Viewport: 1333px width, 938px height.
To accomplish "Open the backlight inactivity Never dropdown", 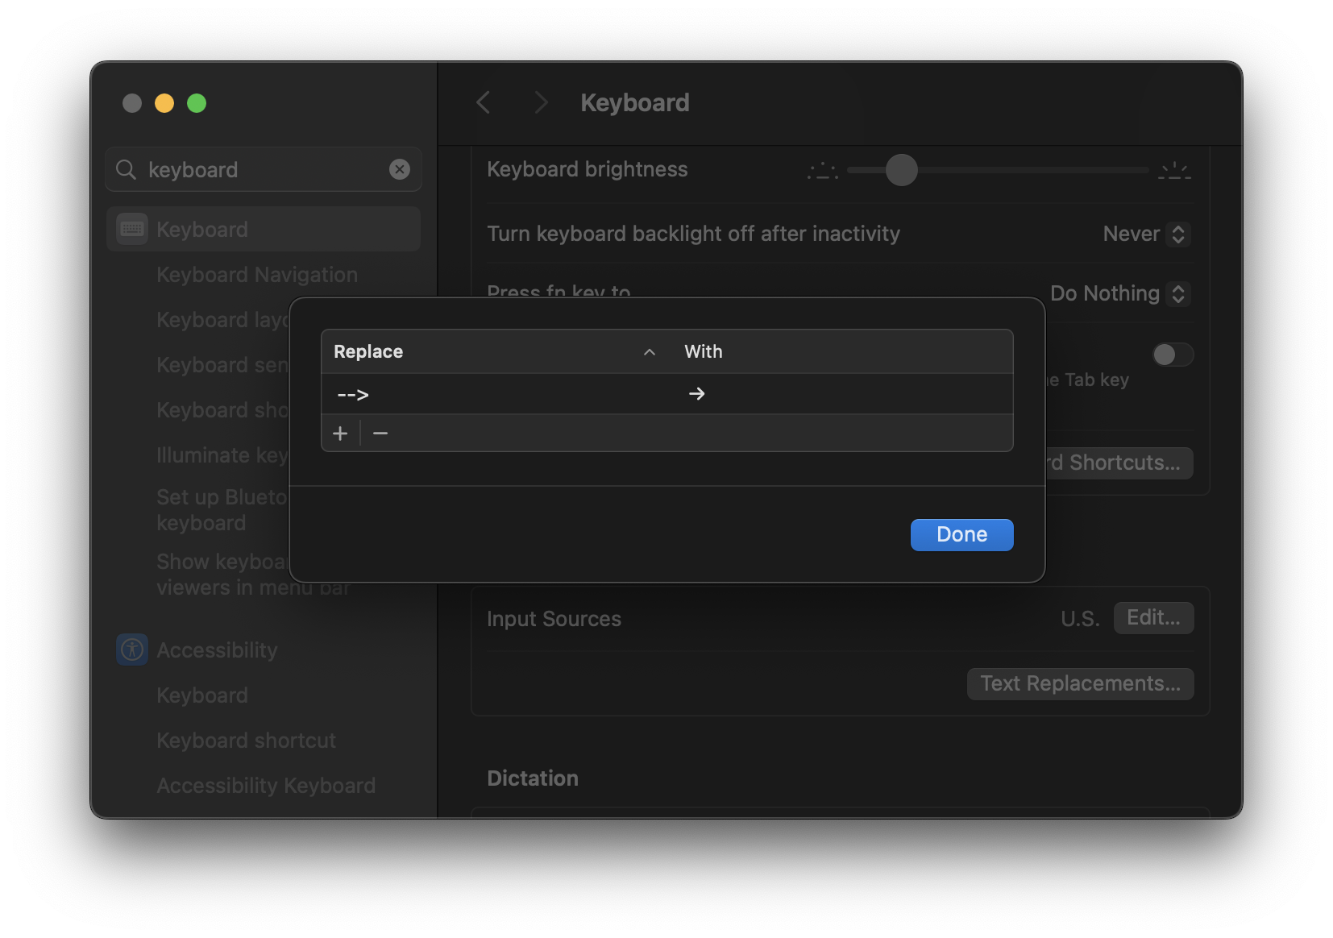I will tap(1146, 234).
